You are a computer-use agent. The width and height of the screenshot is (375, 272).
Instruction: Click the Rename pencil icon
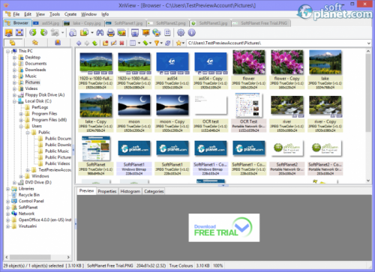[x=114, y=43]
